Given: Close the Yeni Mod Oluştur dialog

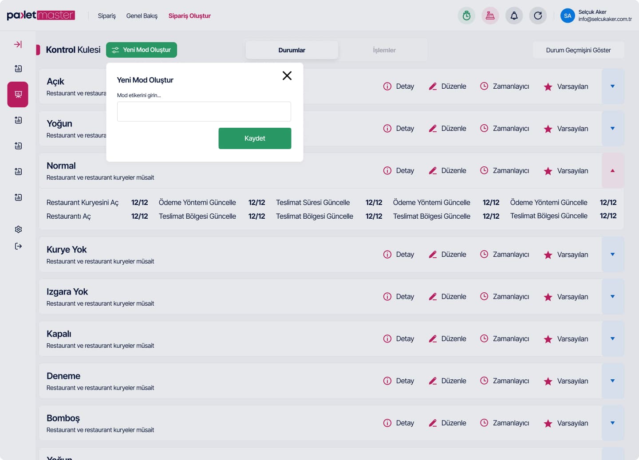Looking at the screenshot, I should (287, 75).
